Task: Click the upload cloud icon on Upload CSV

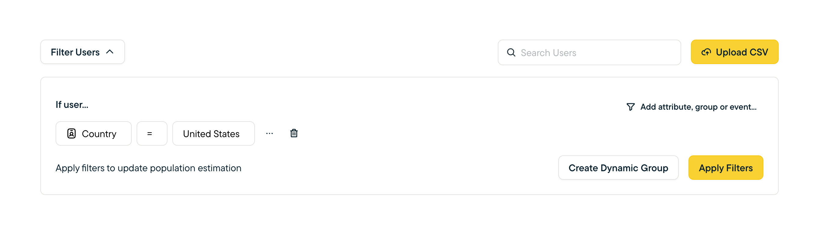Action: (x=706, y=52)
